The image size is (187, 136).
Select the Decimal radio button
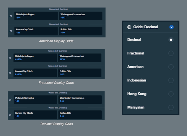(171, 40)
